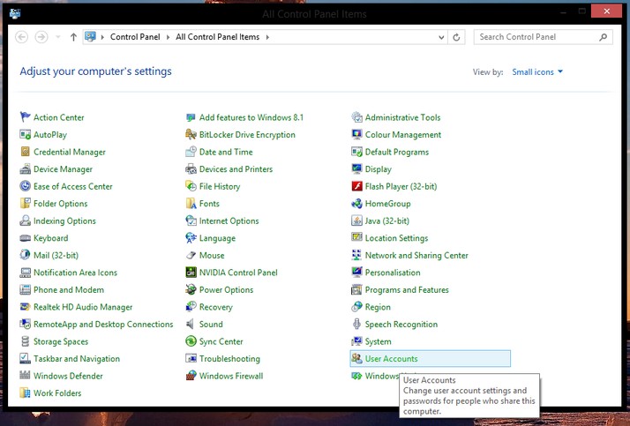This screenshot has width=630, height=426.
Task: Open the Phone and Modem link
Action: tap(69, 289)
